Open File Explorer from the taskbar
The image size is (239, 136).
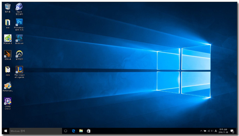tap(81, 131)
